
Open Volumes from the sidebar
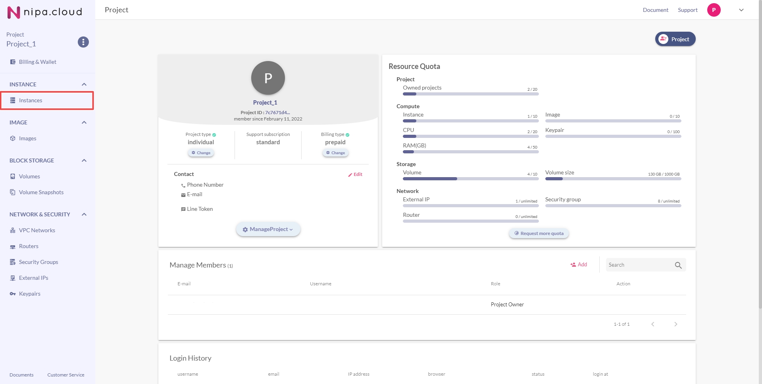29,176
